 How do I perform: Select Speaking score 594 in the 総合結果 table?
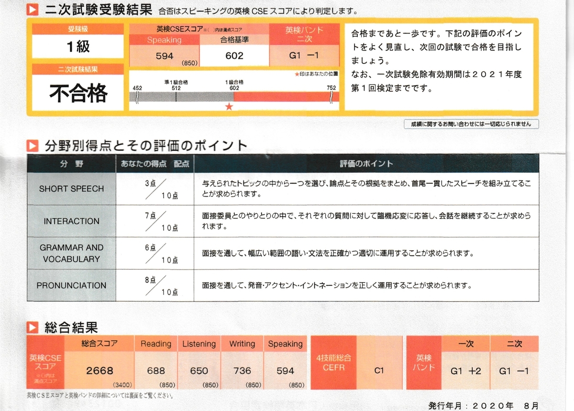coord(285,370)
